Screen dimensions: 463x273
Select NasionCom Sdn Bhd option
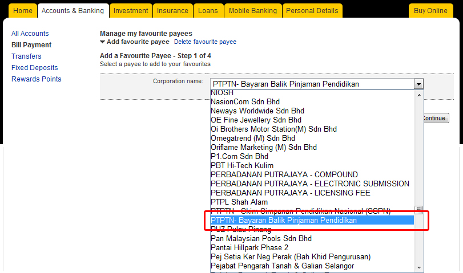tap(312, 101)
